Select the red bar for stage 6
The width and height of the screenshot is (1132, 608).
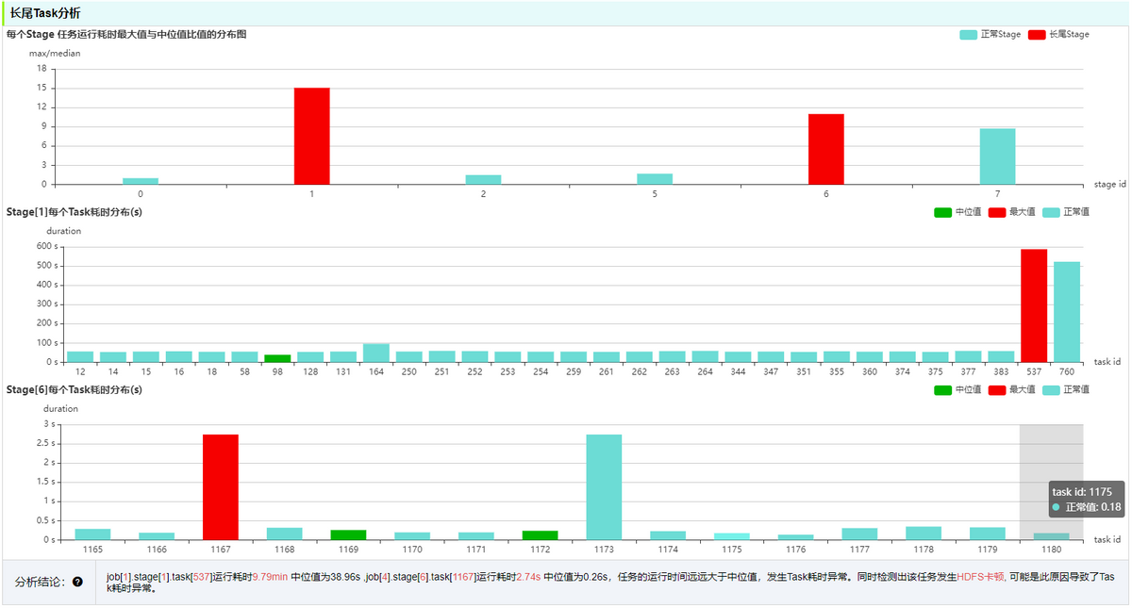(826, 149)
